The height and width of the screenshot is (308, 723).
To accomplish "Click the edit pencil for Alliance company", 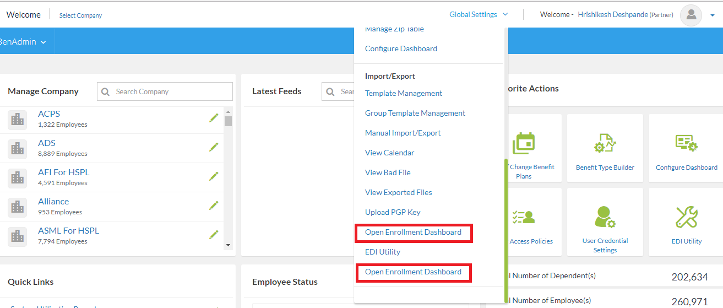I will coord(214,206).
